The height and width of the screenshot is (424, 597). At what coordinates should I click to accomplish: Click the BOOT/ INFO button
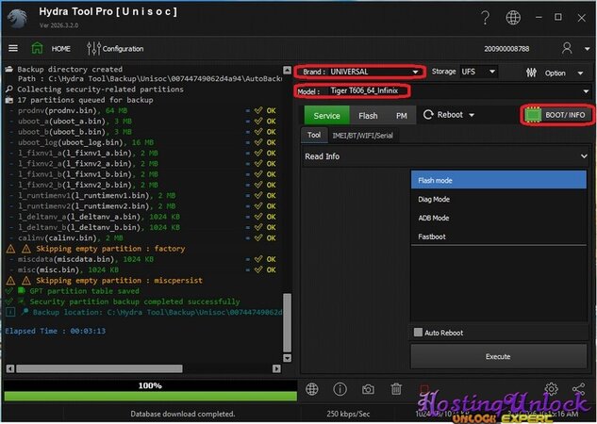pyautogui.click(x=556, y=115)
